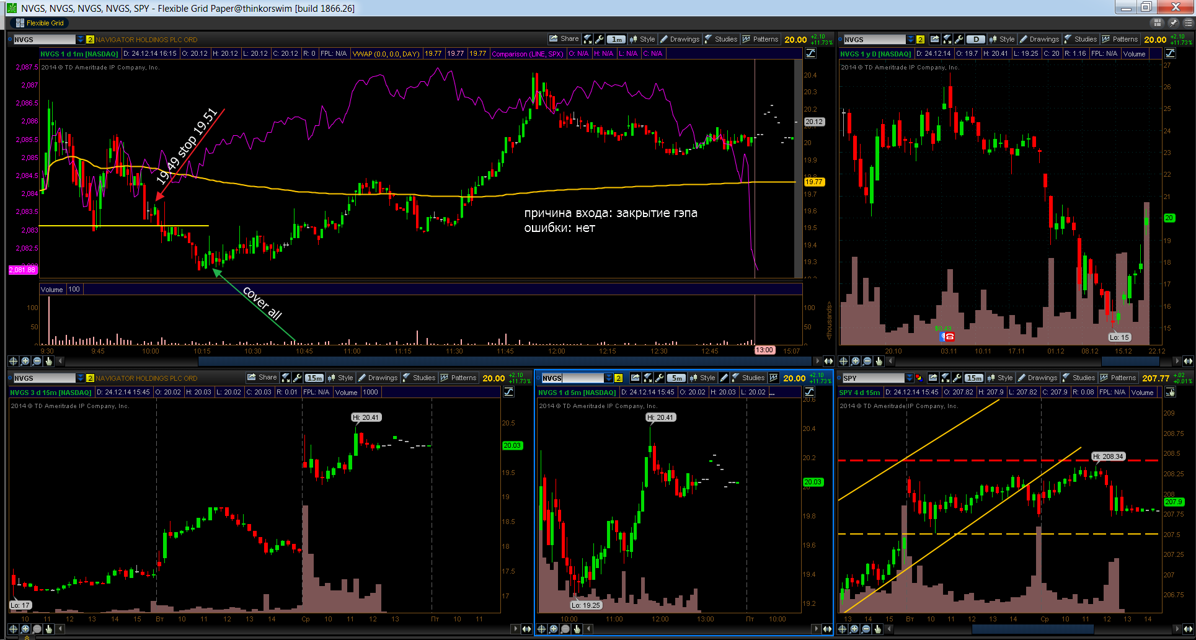Click the wrench settings icon in 1m chart toolbar
This screenshot has height=640, width=1196.
pos(599,39)
